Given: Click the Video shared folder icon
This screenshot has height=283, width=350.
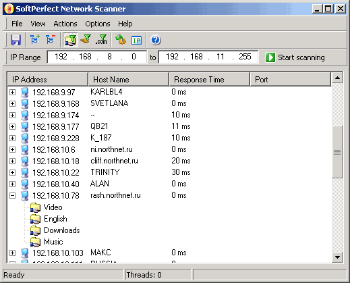Looking at the screenshot, I should click(35, 207).
